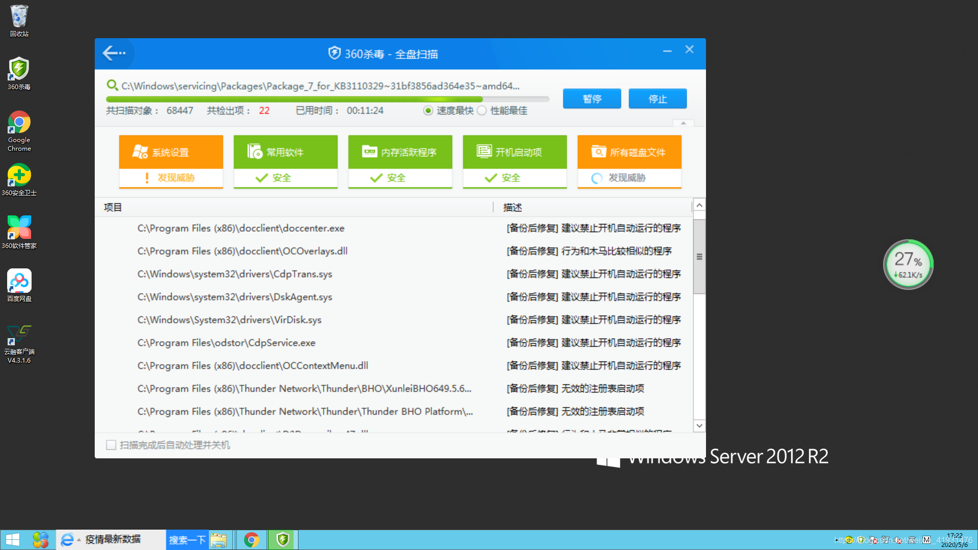Select the 速度最快 radio option
Image resolution: width=978 pixels, height=550 pixels.
click(x=428, y=111)
